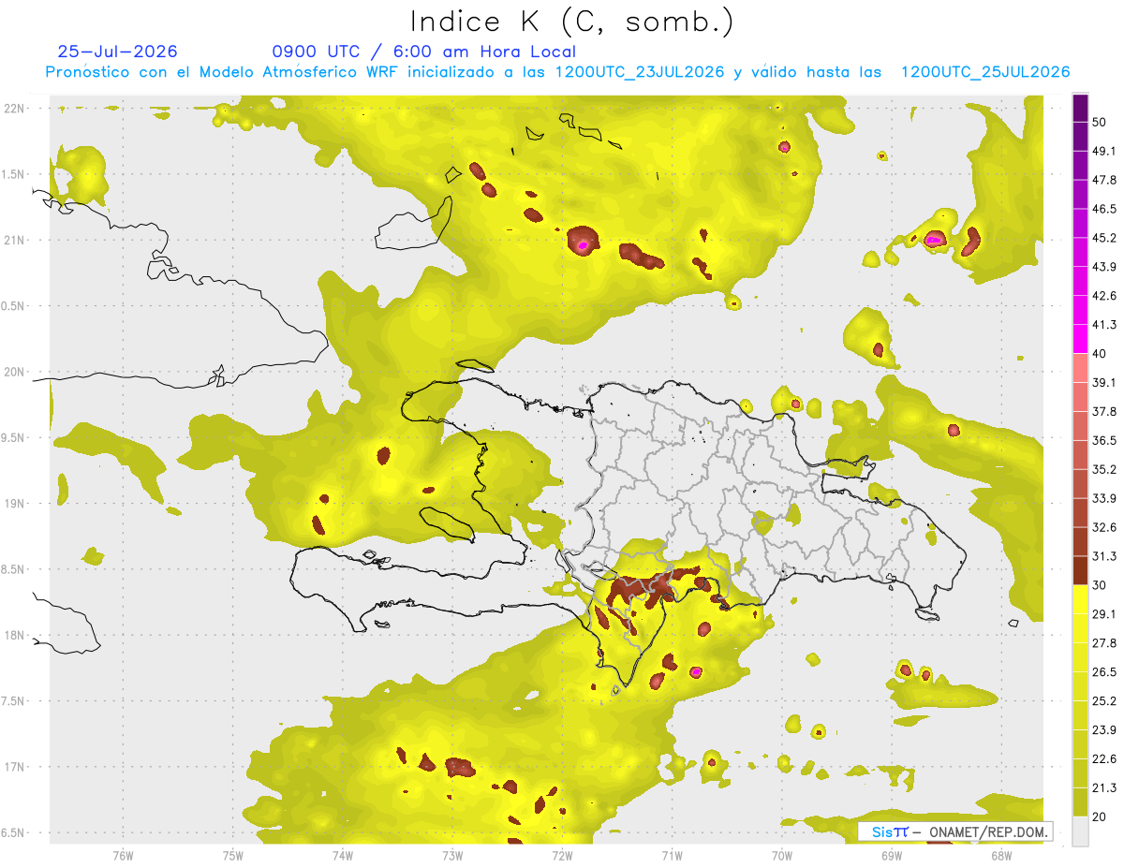Click the colorbar value "43.9"
1124x868 pixels.
coord(1104,267)
